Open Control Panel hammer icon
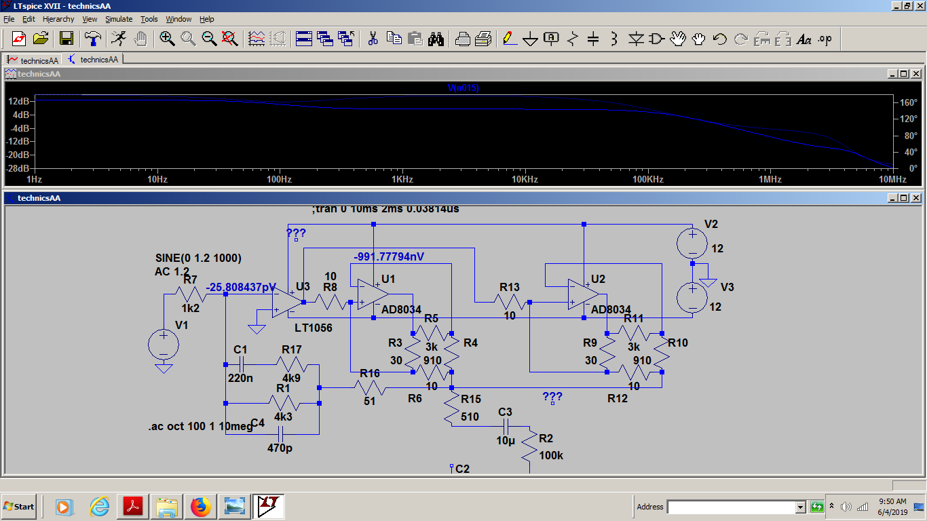Viewport: 927px width, 521px height. 93,38
